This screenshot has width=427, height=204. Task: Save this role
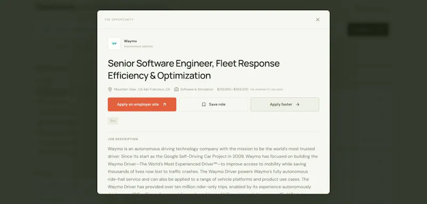coord(213,104)
